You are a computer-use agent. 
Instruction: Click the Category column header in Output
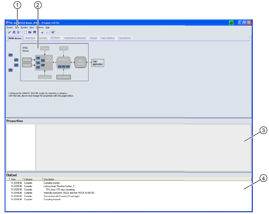(33, 179)
